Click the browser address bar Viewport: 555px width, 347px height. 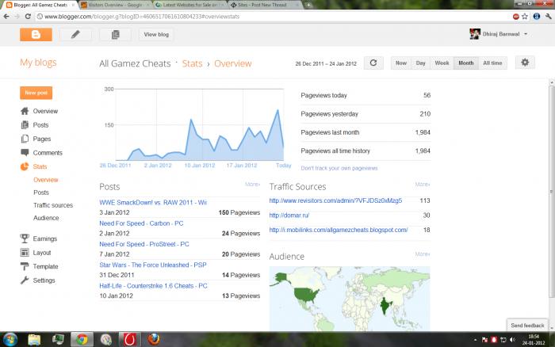(x=273, y=17)
